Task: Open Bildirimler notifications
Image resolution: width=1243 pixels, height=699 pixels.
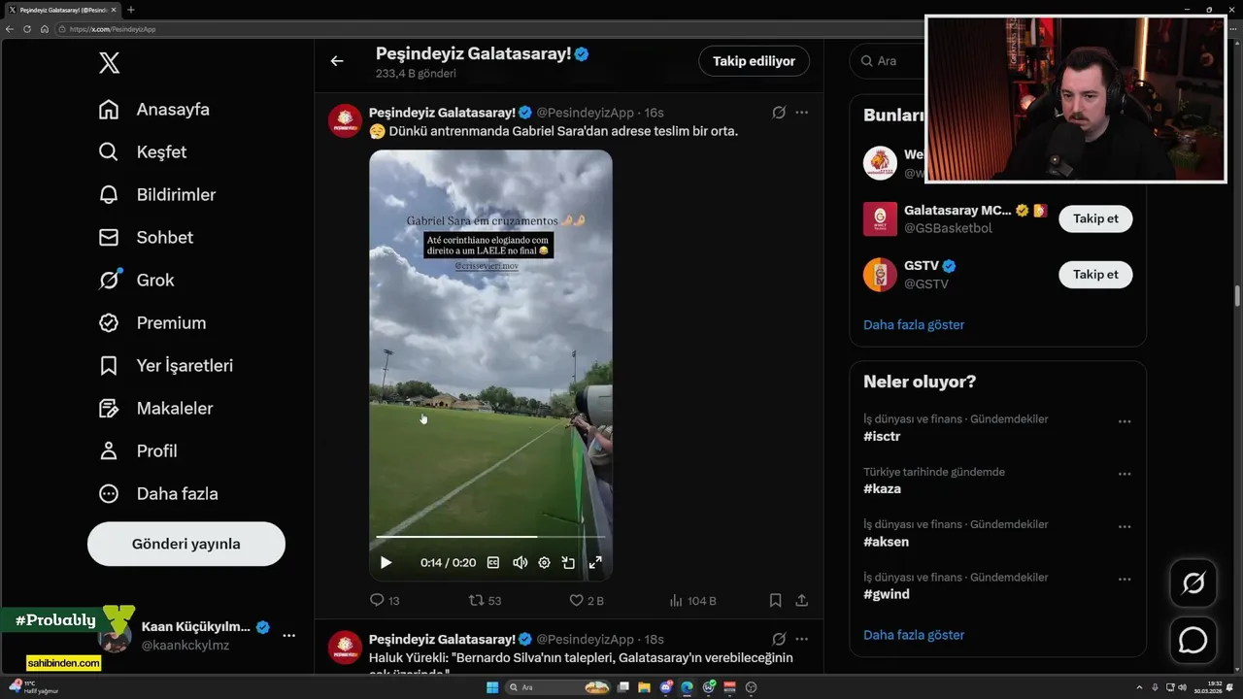Action: pyautogui.click(x=157, y=195)
